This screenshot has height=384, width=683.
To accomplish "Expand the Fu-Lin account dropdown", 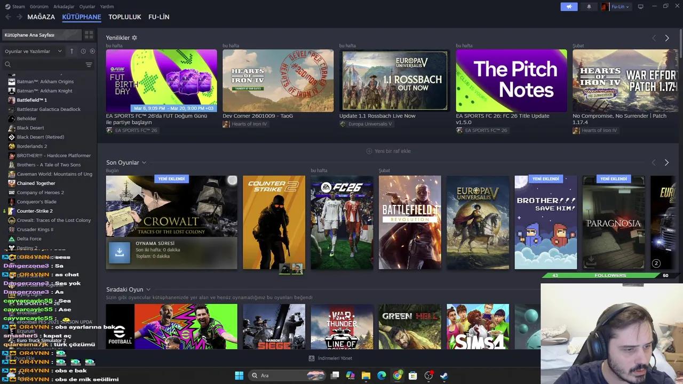I will [x=620, y=7].
